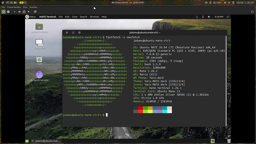Open virt-manager File menu
The image size is (256, 144).
click(x=3, y=7)
